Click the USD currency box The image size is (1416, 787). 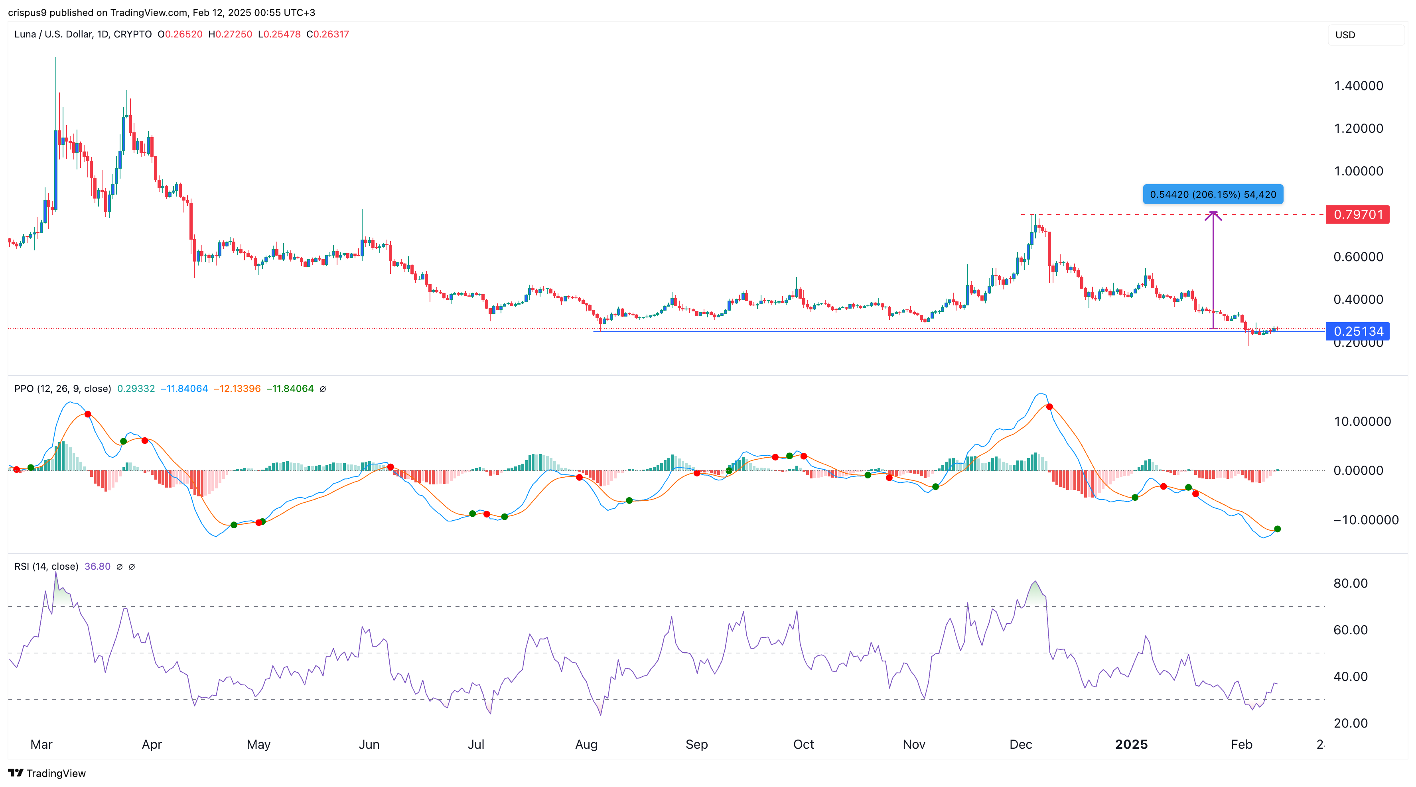click(x=1366, y=35)
